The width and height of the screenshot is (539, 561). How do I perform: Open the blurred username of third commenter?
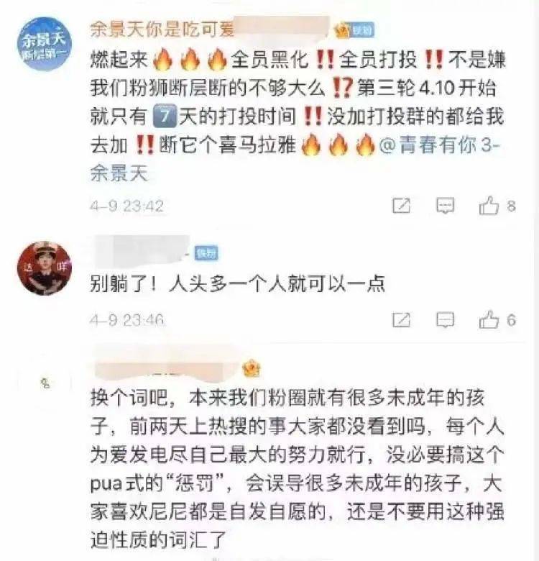point(165,367)
